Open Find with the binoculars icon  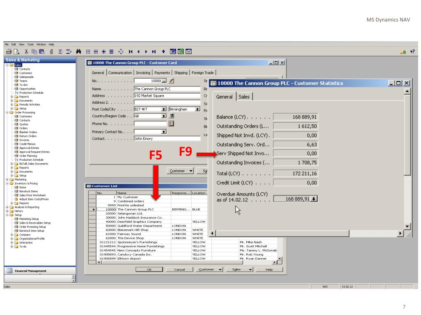[79, 51]
